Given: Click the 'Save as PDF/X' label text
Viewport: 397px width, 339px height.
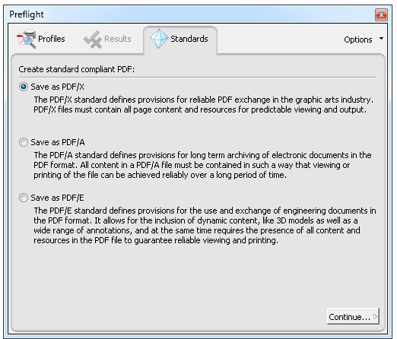Looking at the screenshot, I should [57, 87].
